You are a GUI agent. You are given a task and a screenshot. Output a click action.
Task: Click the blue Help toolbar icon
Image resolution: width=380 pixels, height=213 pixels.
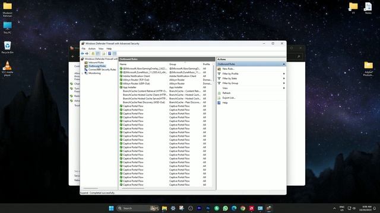point(109,54)
